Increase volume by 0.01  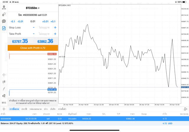(x=45, y=22)
